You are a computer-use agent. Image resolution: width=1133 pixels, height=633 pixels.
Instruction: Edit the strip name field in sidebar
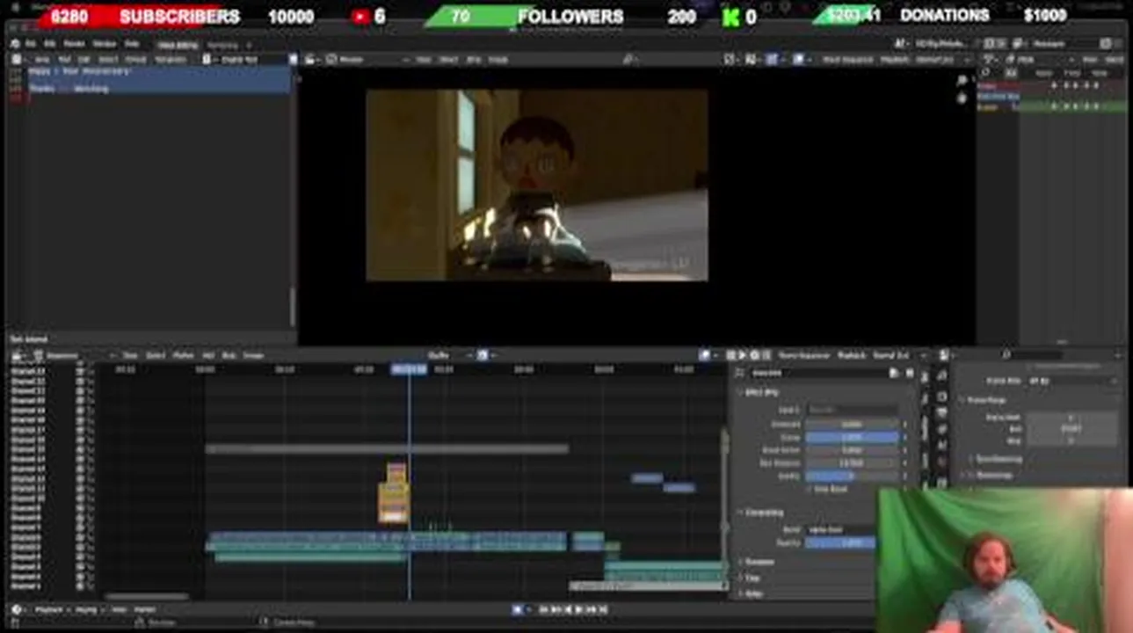(817, 373)
